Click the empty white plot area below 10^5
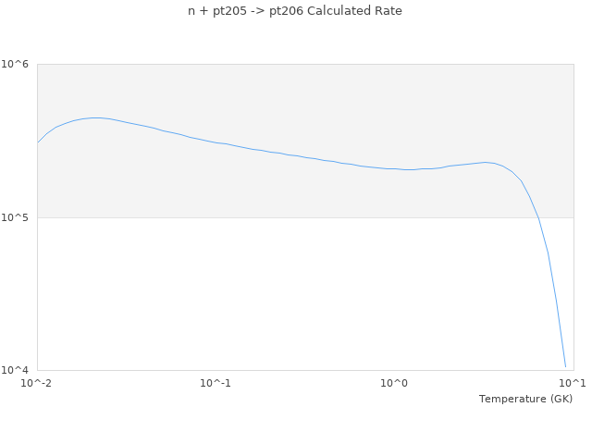The width and height of the screenshot is (592, 444). click(277, 296)
